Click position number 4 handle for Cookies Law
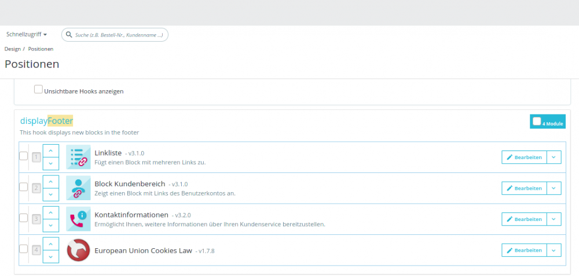The image size is (579, 276). pos(36,251)
